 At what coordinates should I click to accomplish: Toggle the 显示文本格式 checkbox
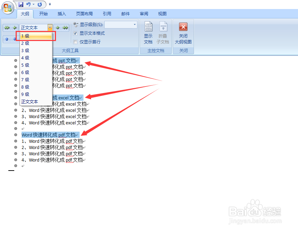75,33
